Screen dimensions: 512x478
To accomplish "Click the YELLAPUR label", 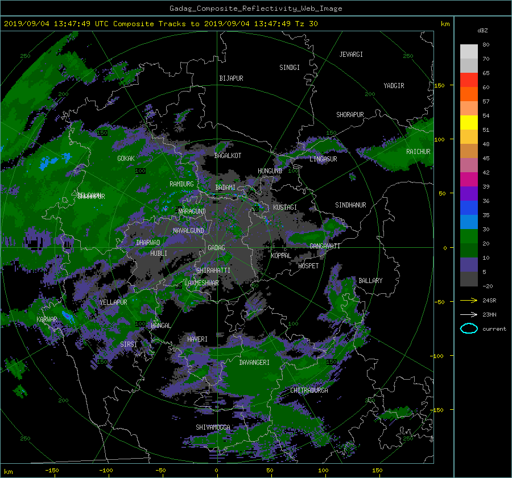I will pyautogui.click(x=113, y=302).
